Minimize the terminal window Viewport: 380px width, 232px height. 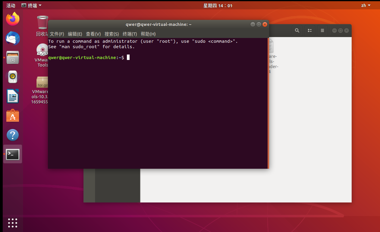tap(253, 24)
